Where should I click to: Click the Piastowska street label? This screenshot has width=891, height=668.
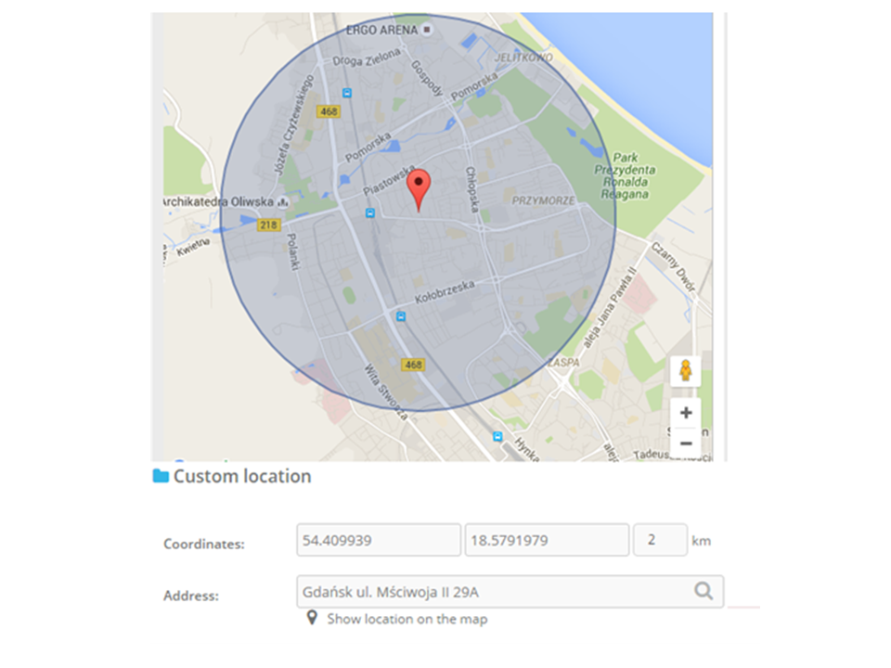tap(389, 180)
